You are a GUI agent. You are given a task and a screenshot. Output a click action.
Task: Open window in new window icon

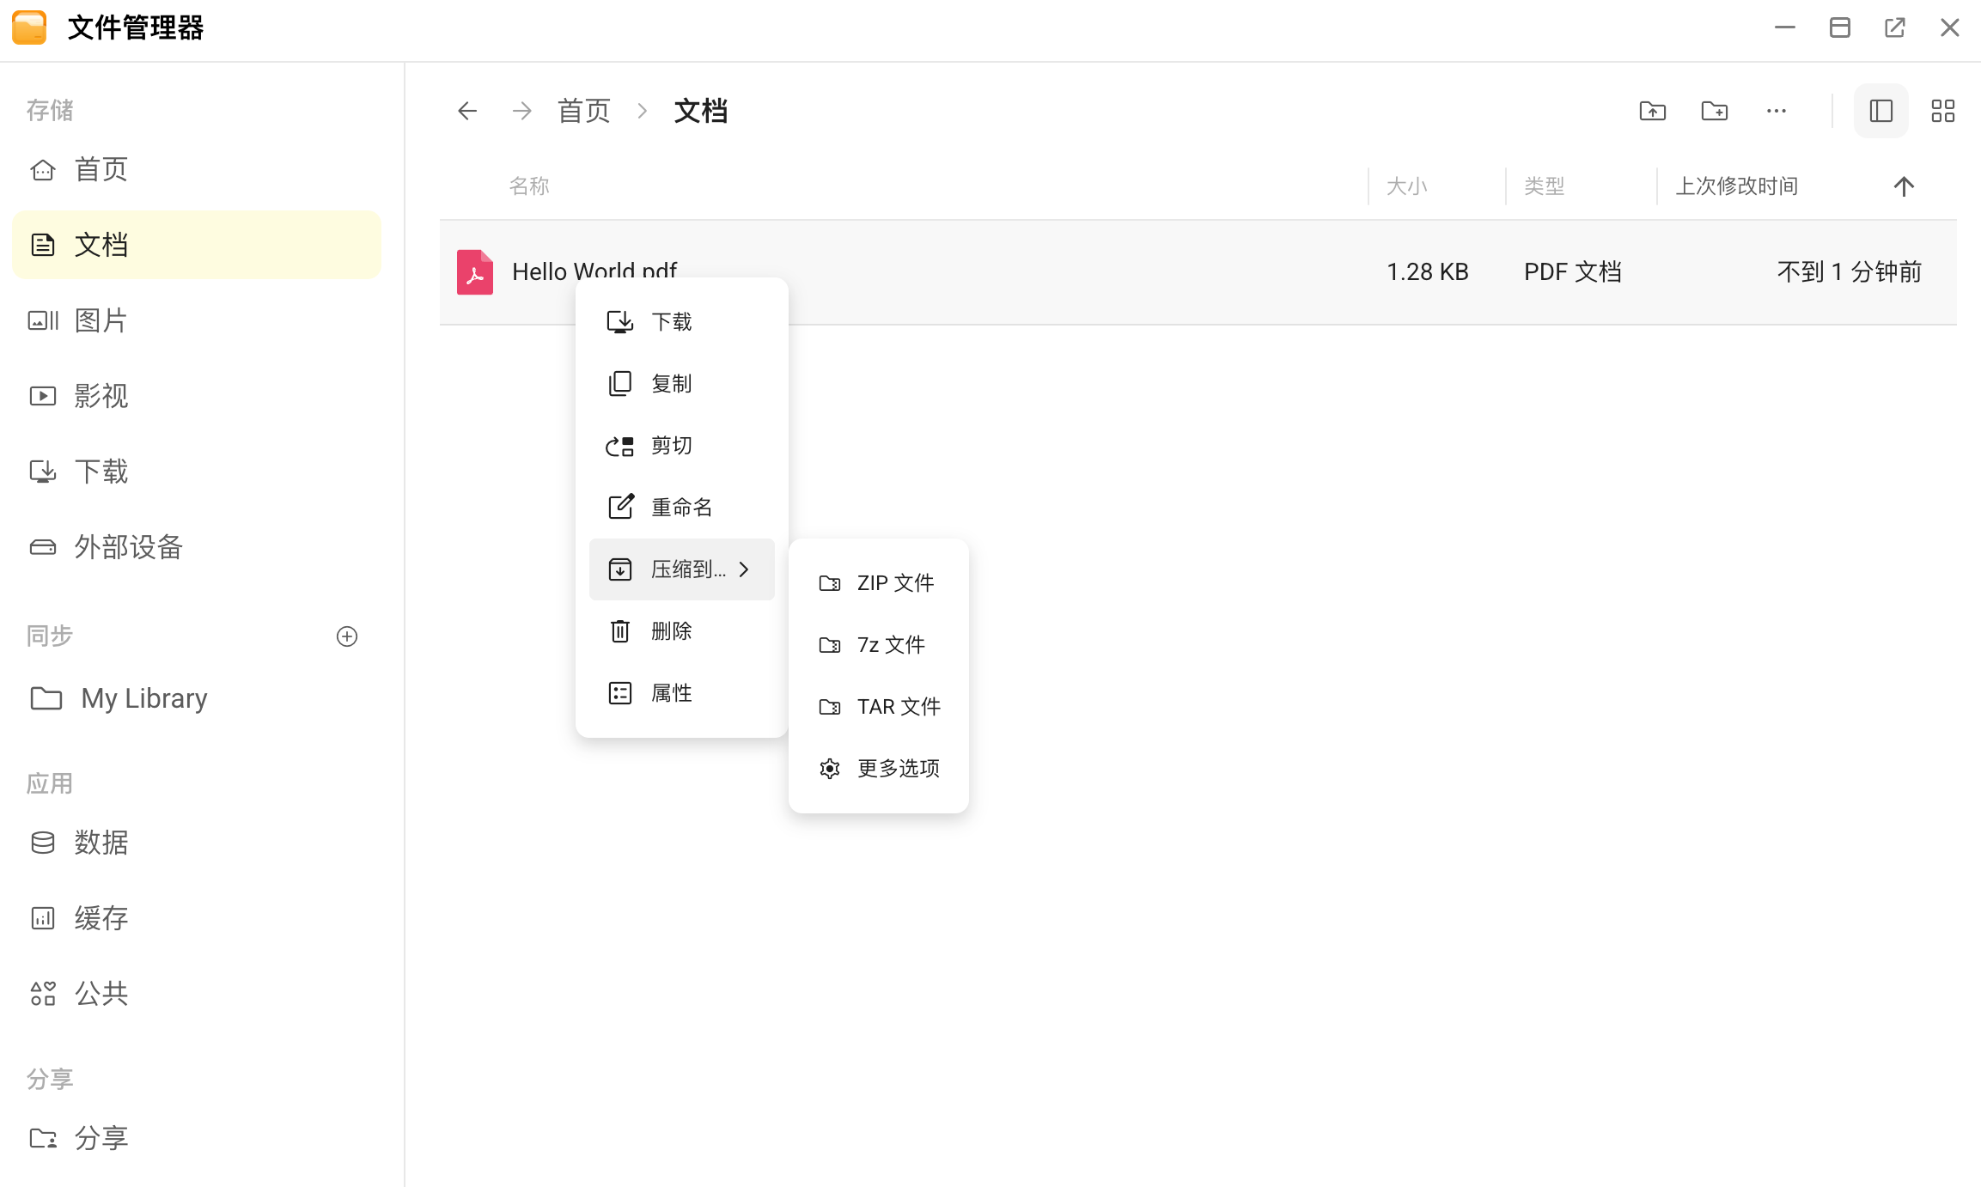pos(1895,27)
